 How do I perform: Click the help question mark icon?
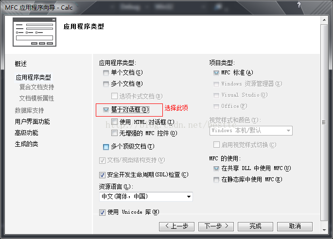coord(299,5)
